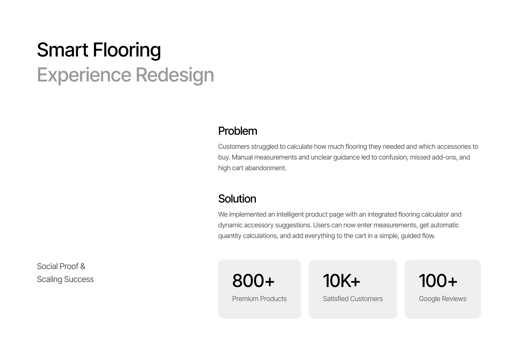
Task: Select the Premium Products label
Action: [x=259, y=299]
